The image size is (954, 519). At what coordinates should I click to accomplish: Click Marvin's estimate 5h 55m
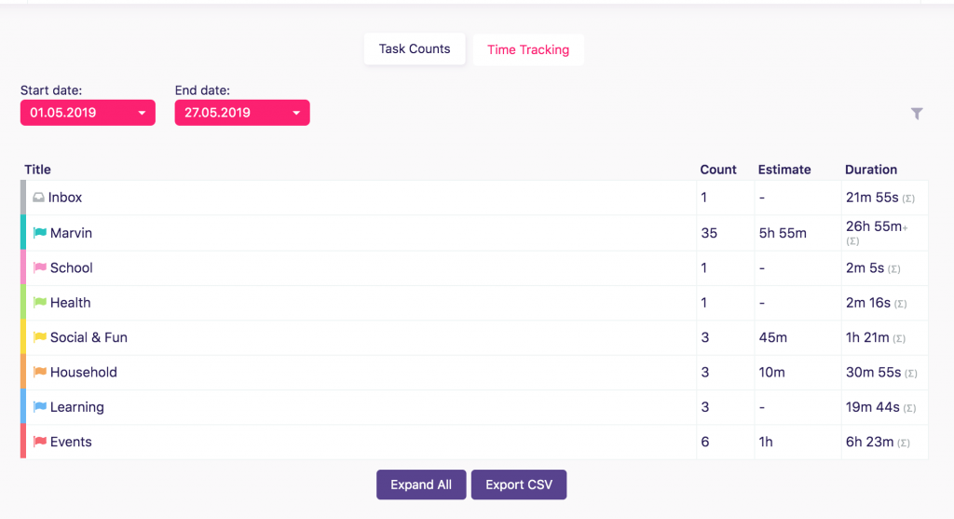point(783,233)
